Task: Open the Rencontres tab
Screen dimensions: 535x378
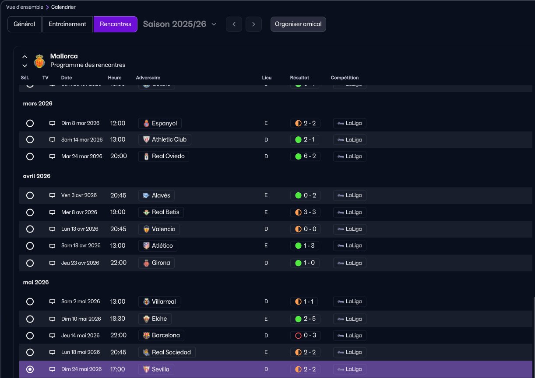Action: (x=116, y=24)
